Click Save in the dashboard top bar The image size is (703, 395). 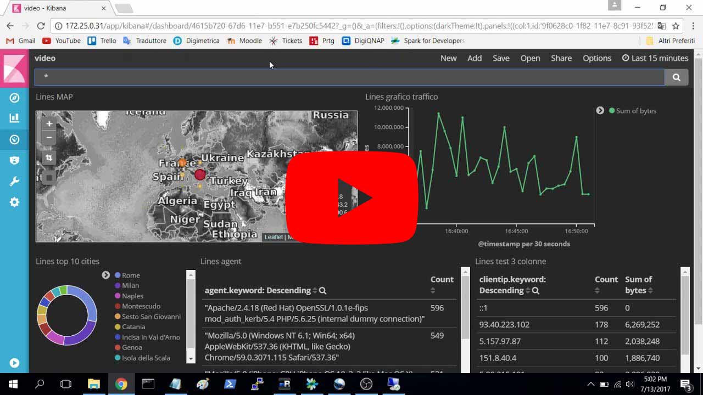(500, 58)
